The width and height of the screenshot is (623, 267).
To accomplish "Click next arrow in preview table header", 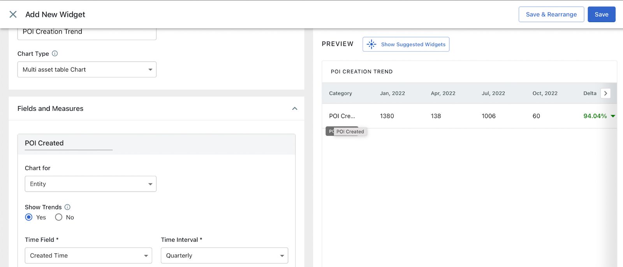I will (605, 93).
